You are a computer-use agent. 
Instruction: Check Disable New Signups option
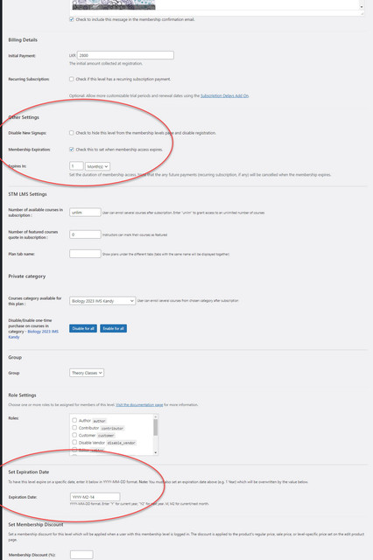[72, 133]
